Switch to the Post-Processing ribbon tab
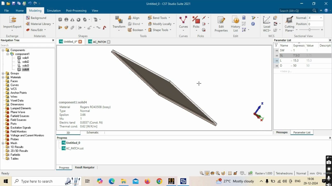The image size is (332, 186). pos(76,11)
